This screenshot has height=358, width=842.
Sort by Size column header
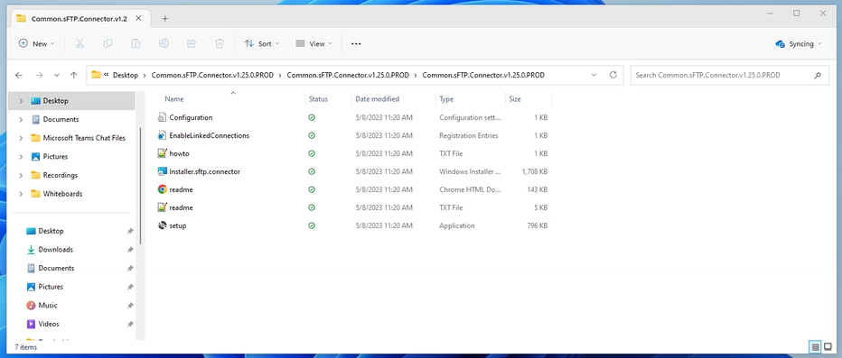(x=515, y=99)
